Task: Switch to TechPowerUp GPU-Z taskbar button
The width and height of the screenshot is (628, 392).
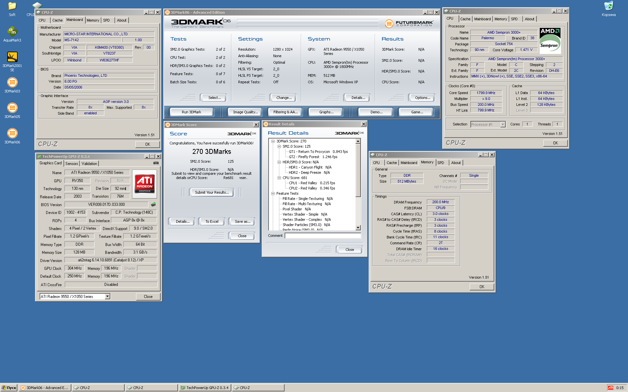Action: pyautogui.click(x=205, y=388)
